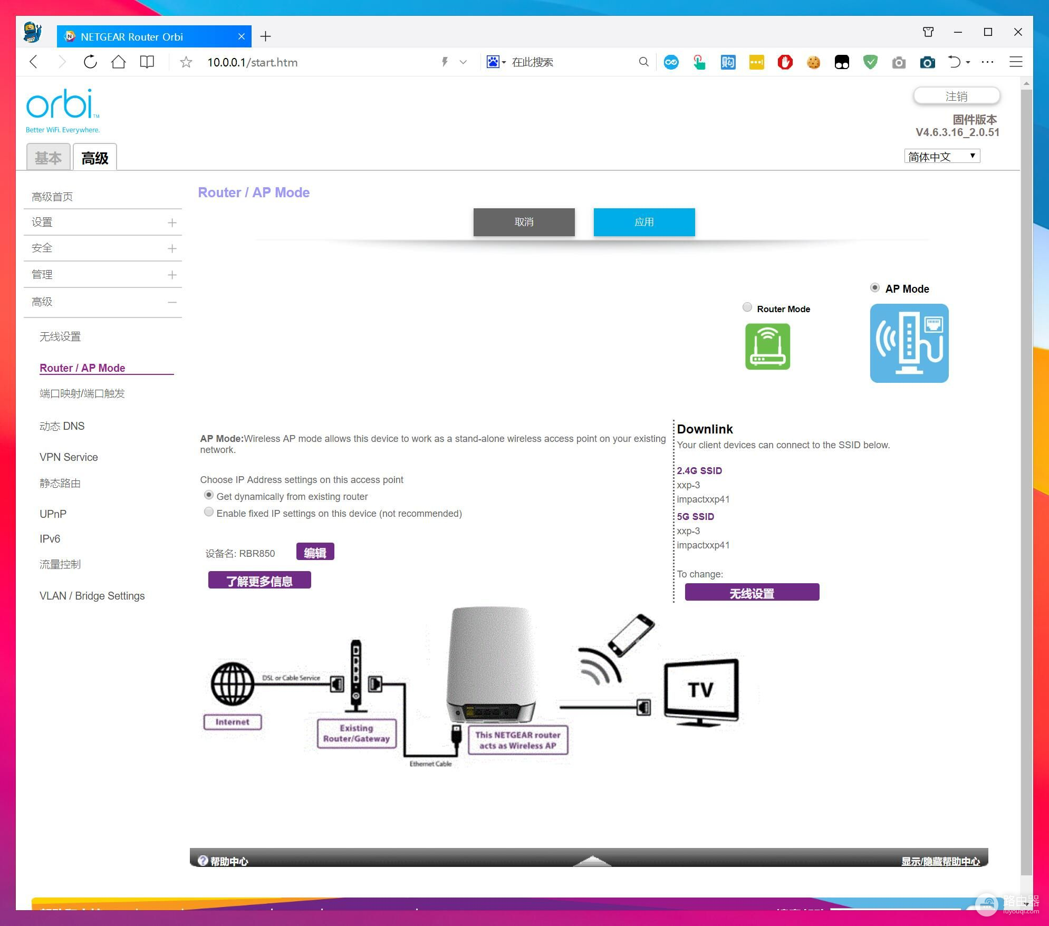This screenshot has height=926, width=1049.
Task: Select Get dynamically from existing router
Action: point(209,495)
